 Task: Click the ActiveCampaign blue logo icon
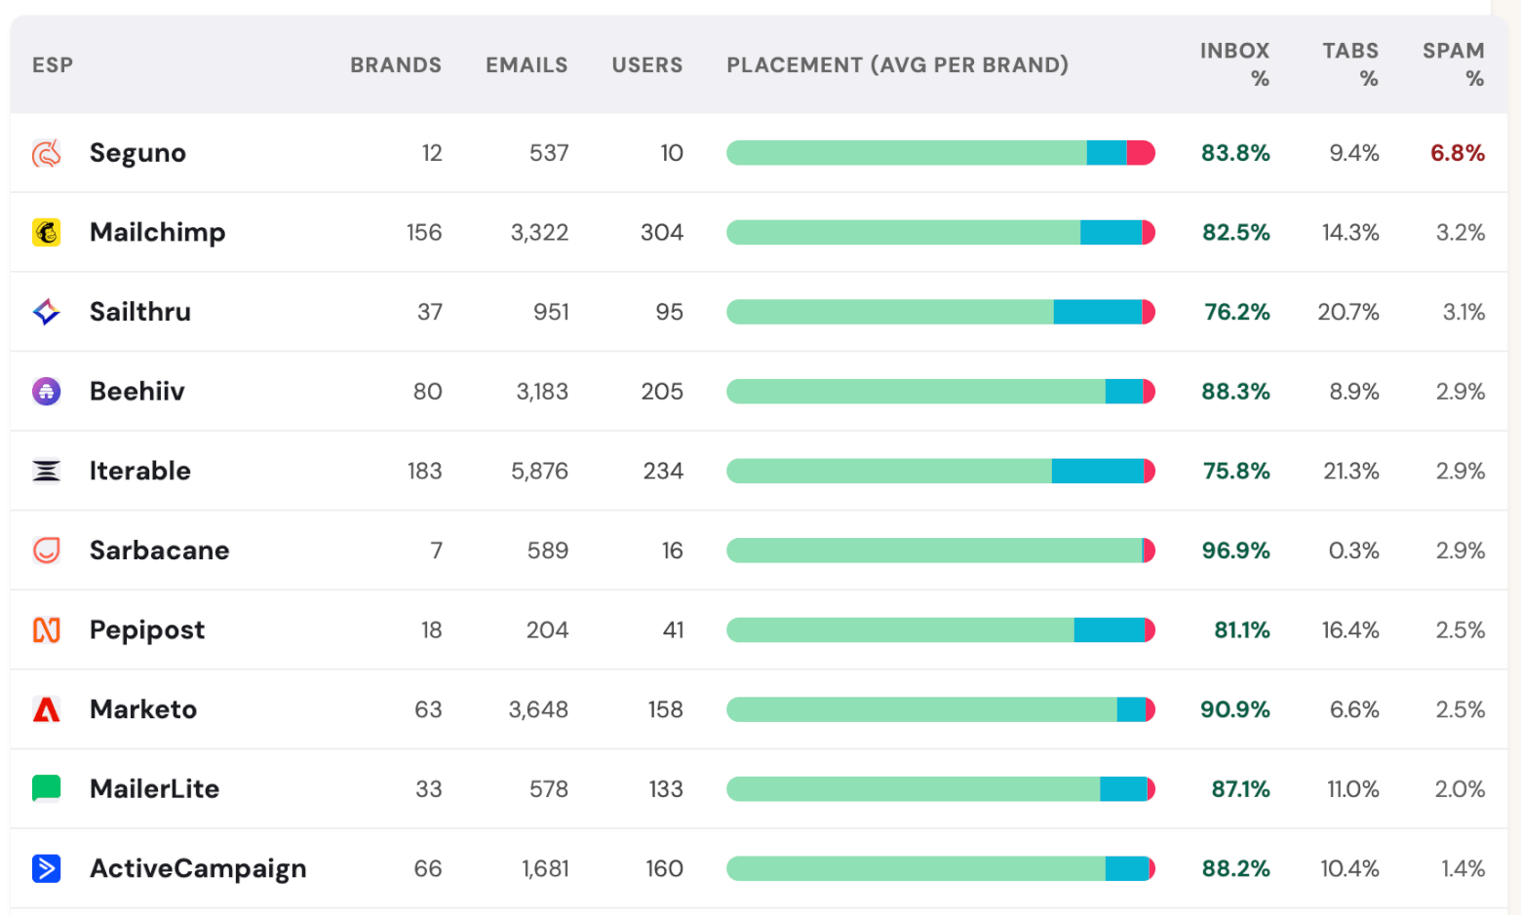click(47, 868)
